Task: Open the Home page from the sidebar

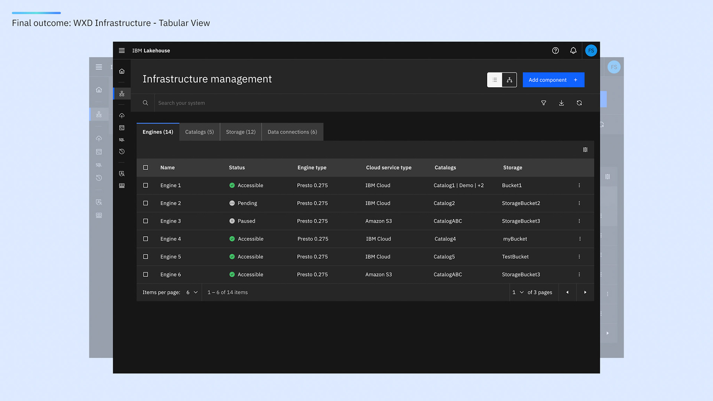Action: click(121, 71)
